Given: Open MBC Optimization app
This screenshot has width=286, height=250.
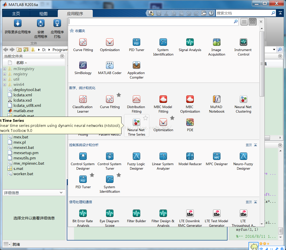Looking at the screenshot, I should (x=190, y=104).
